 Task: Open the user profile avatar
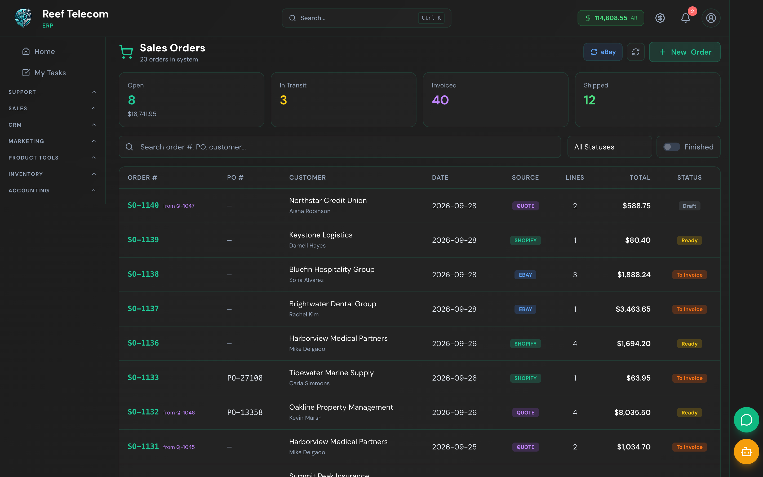point(711,18)
